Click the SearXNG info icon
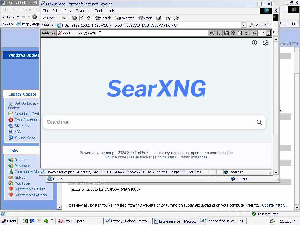 click(254, 43)
